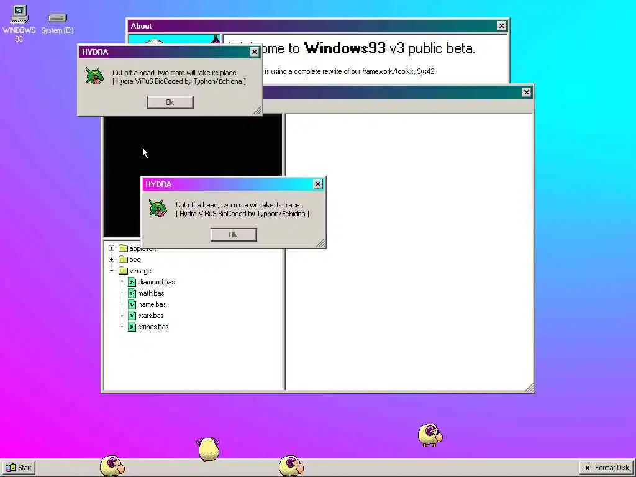Screen dimensions: 636x477
Task: Click the resize grip of upper HYDRA dialog
Action: (x=257, y=111)
